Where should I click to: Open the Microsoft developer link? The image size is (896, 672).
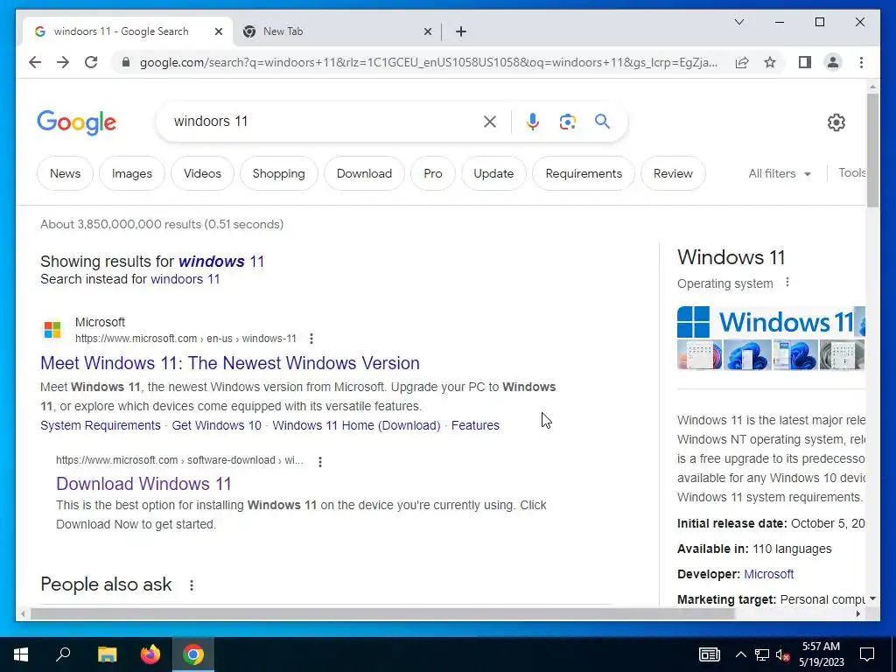768,574
